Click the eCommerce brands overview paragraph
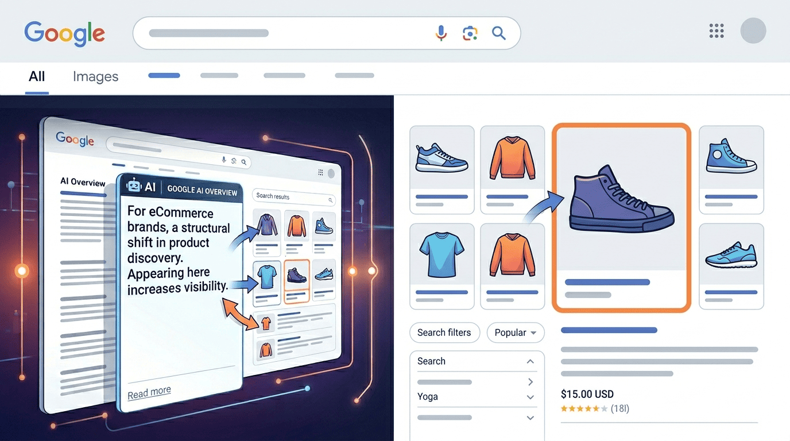Image resolution: width=790 pixels, height=441 pixels. pos(178,250)
